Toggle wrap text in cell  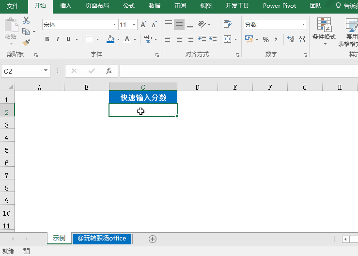tap(227, 24)
